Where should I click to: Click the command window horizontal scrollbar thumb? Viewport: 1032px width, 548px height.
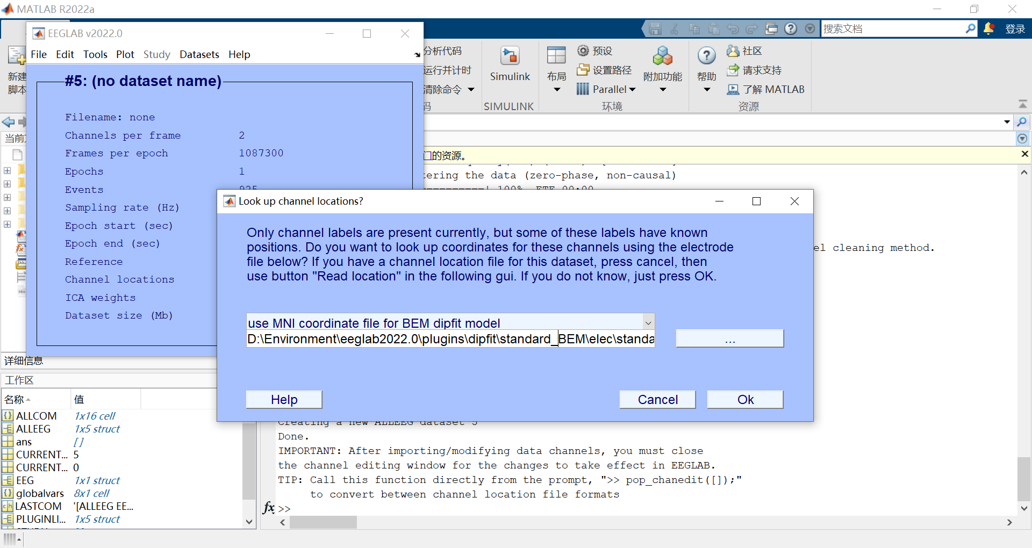(323, 522)
